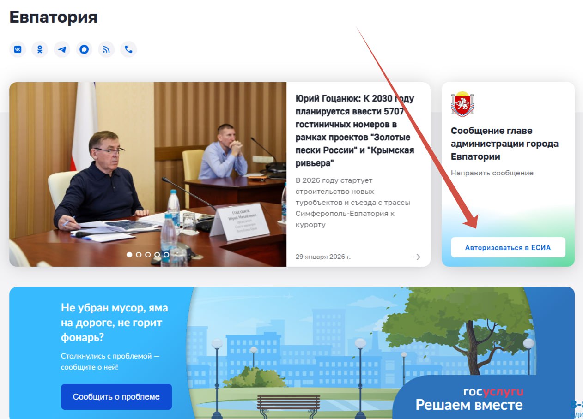Open the RSS feed icon

[x=106, y=49]
